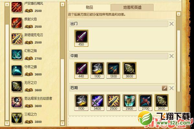Remove the 中期 item block
Viewport: 194px width, 129px height.
171,56
